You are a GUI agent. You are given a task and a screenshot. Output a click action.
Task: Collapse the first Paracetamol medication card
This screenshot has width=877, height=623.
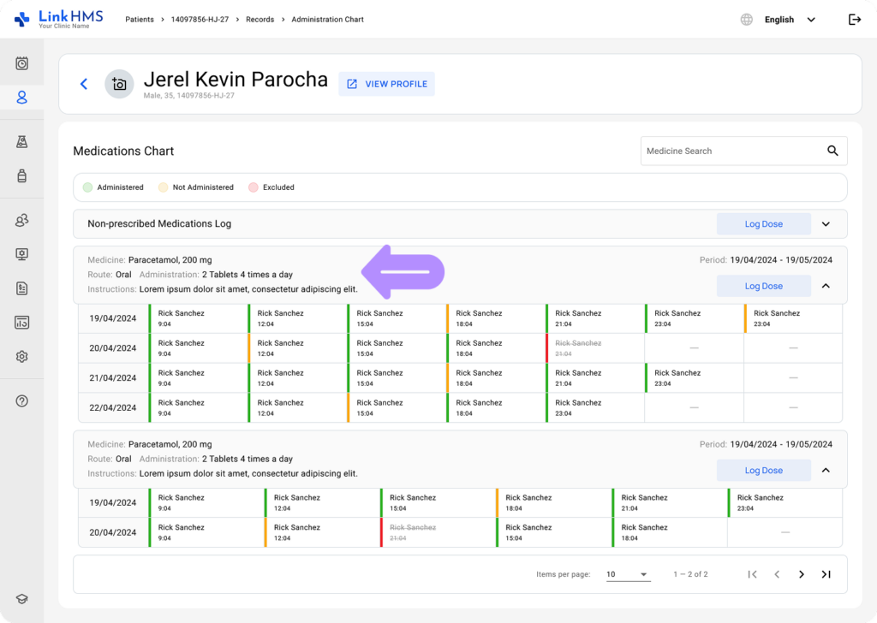(x=826, y=286)
